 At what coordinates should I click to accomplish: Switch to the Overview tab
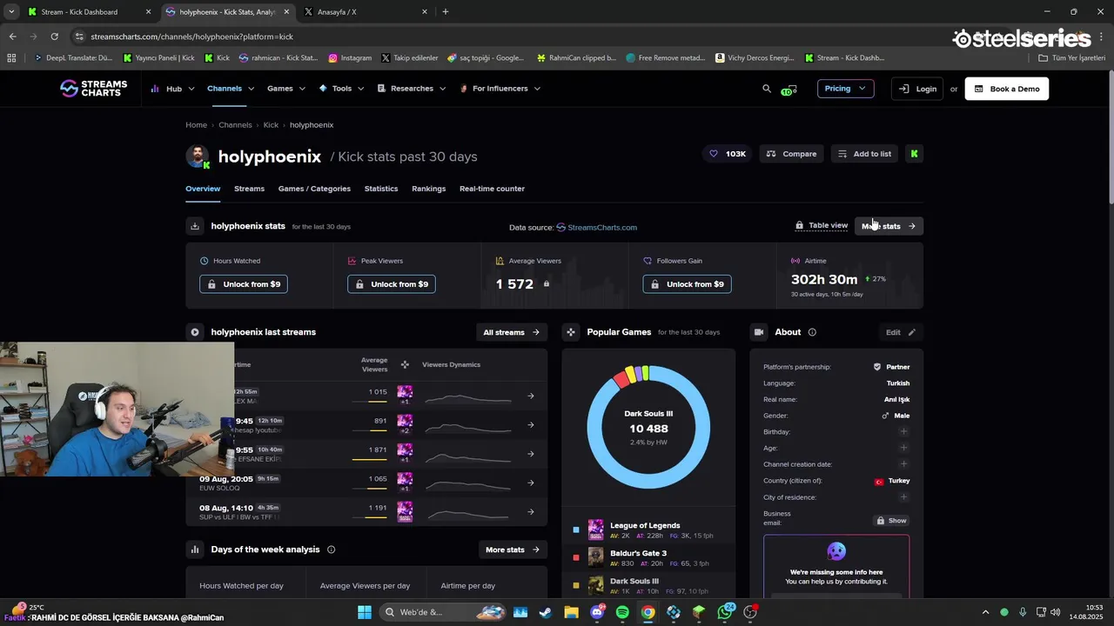click(x=203, y=189)
